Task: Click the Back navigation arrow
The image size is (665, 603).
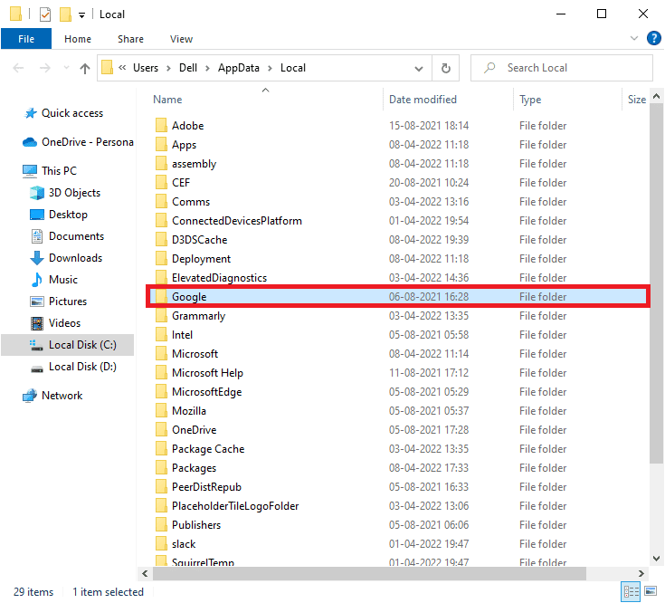Action: pos(18,68)
